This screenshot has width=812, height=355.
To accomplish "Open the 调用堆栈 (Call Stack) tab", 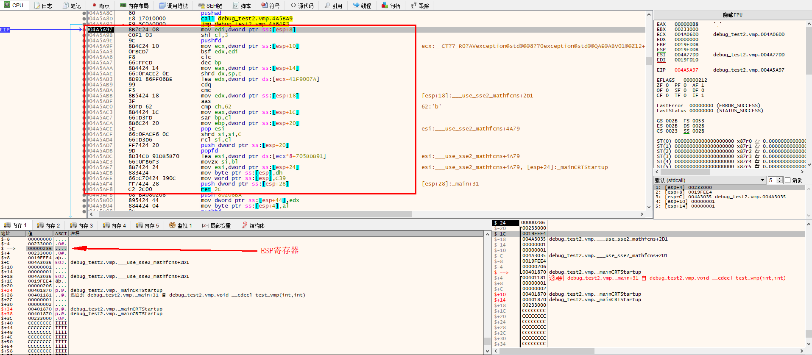I will tap(173, 6).
